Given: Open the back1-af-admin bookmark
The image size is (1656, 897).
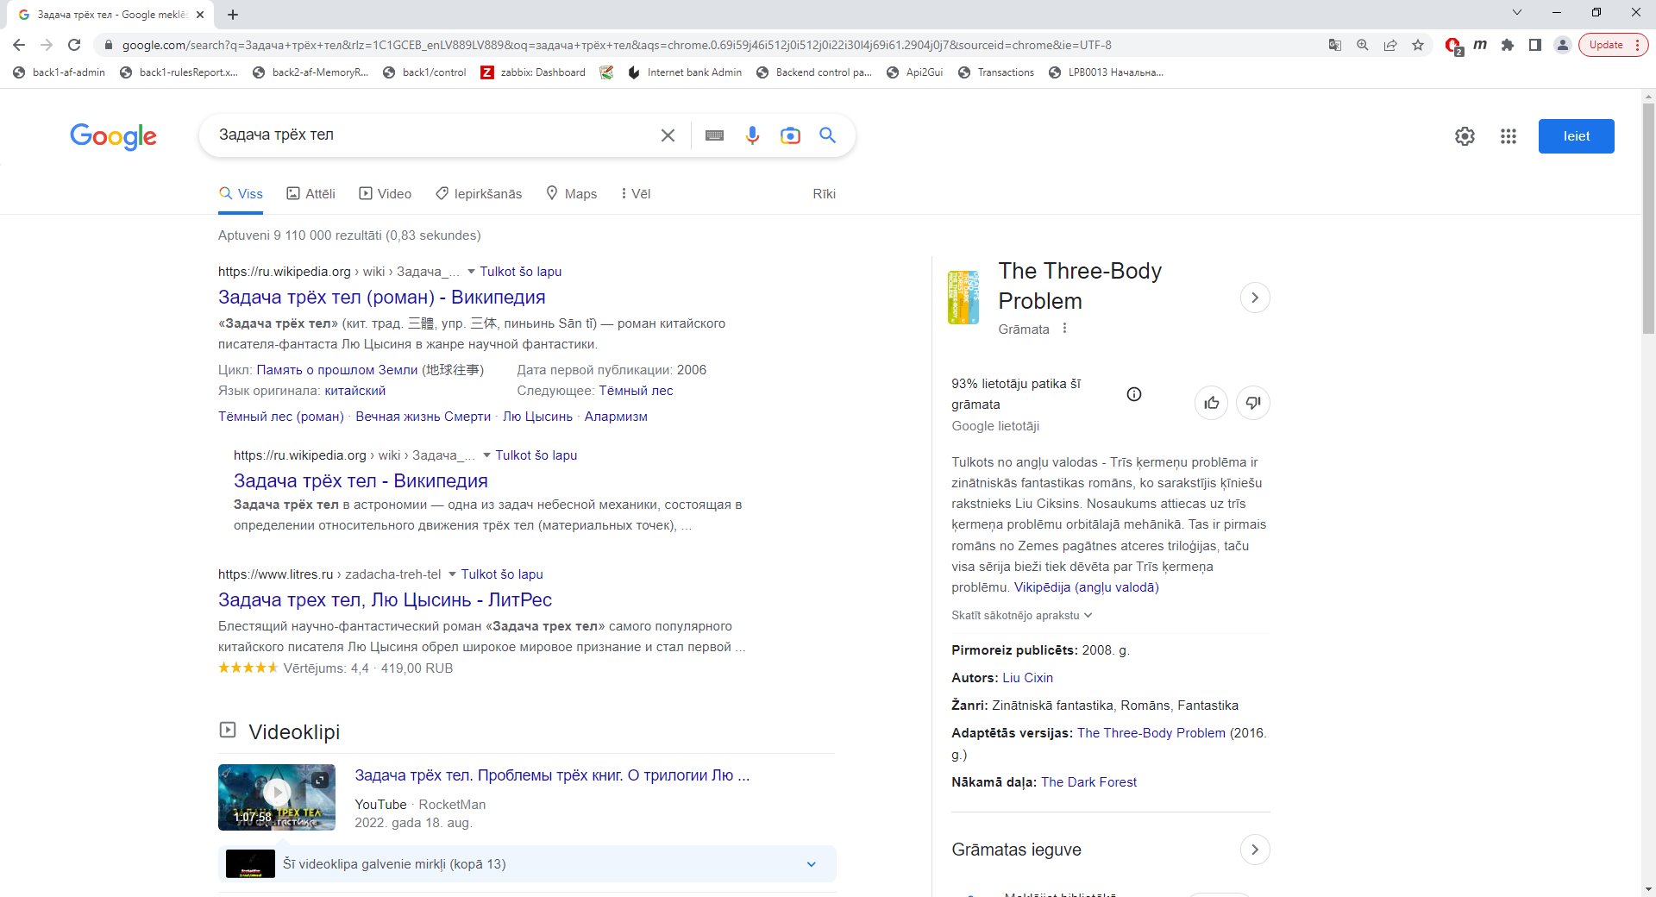Looking at the screenshot, I should point(59,72).
